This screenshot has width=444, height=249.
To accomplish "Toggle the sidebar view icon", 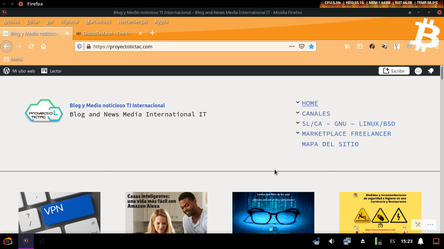I will (x=359, y=46).
